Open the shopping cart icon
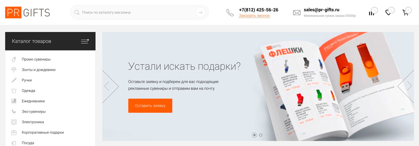The height and width of the screenshot is (146, 419). point(405,13)
